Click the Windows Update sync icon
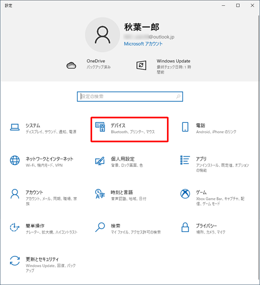The width and height of the screenshot is (260, 285). click(141, 65)
